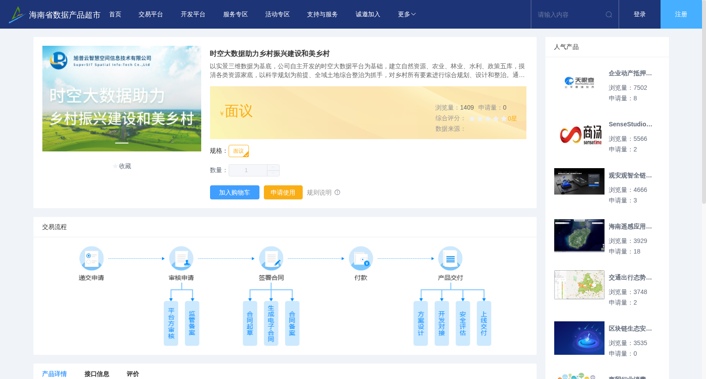Viewport: 706px width, 379px height.
Task: Open the 活动专区 menu item
Action: coord(278,15)
